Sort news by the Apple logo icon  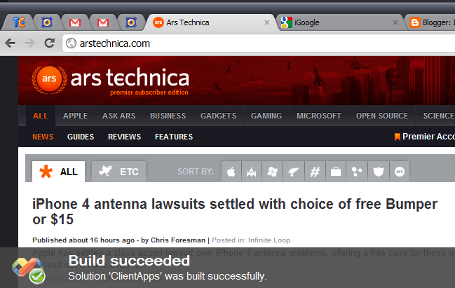pos(231,172)
